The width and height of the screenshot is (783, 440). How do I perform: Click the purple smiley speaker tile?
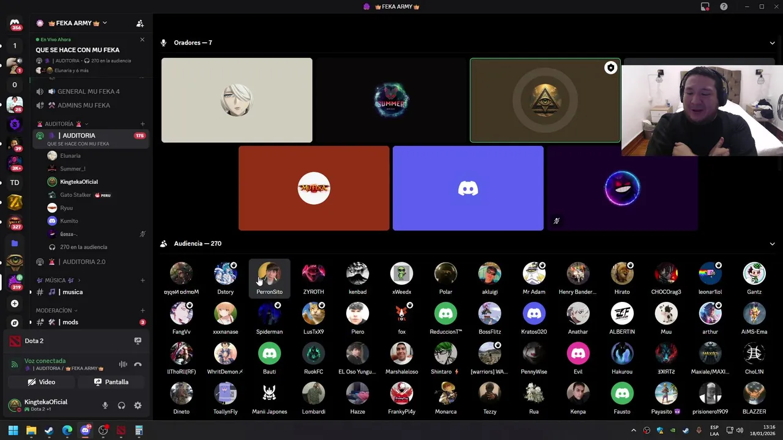[x=622, y=188]
